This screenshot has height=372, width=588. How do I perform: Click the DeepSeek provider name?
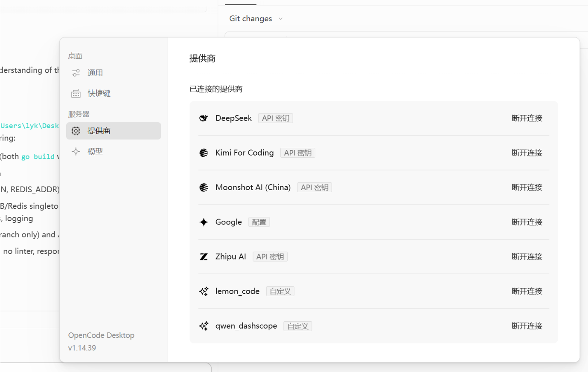233,118
